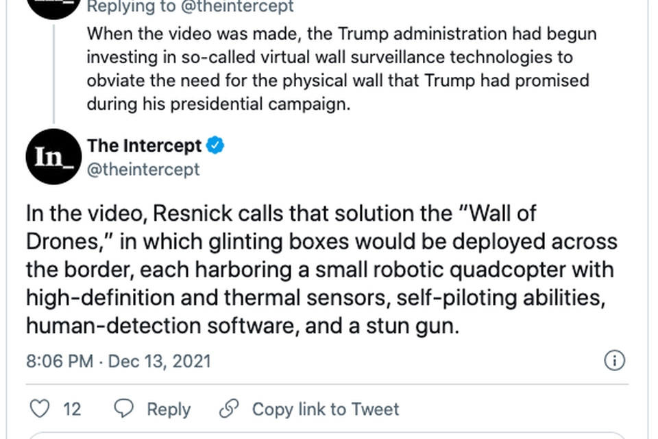
Task: Open the 8:06 PM tweet timestamp
Action: click(60, 361)
